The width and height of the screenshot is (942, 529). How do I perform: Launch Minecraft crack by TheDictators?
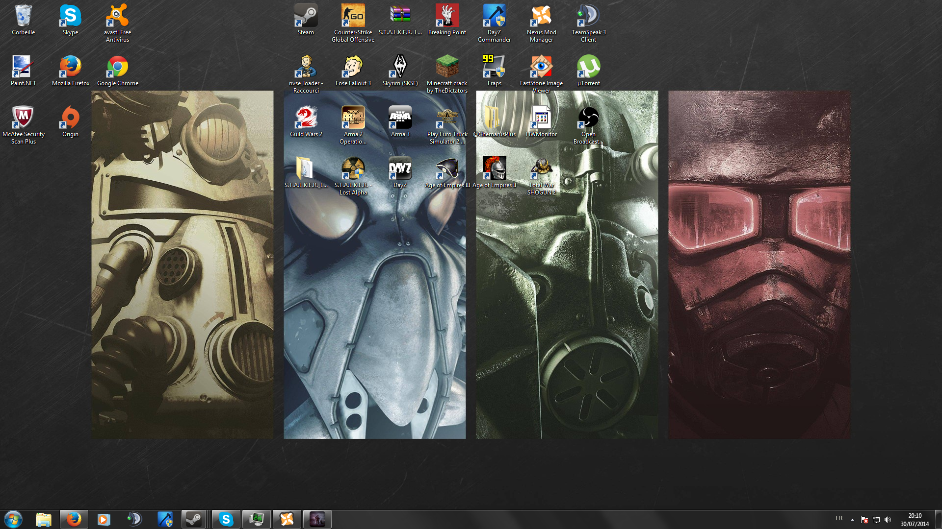click(x=447, y=74)
